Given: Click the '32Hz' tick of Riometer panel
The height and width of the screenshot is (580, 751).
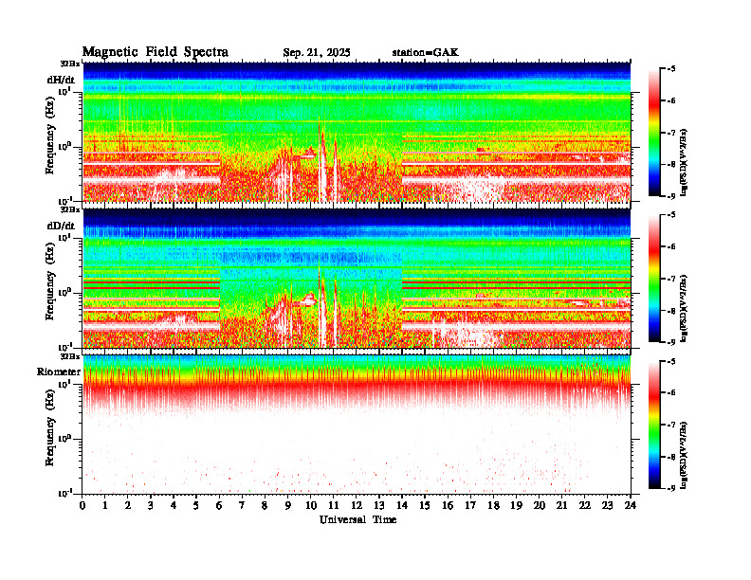Looking at the screenshot, I should click(70, 356).
